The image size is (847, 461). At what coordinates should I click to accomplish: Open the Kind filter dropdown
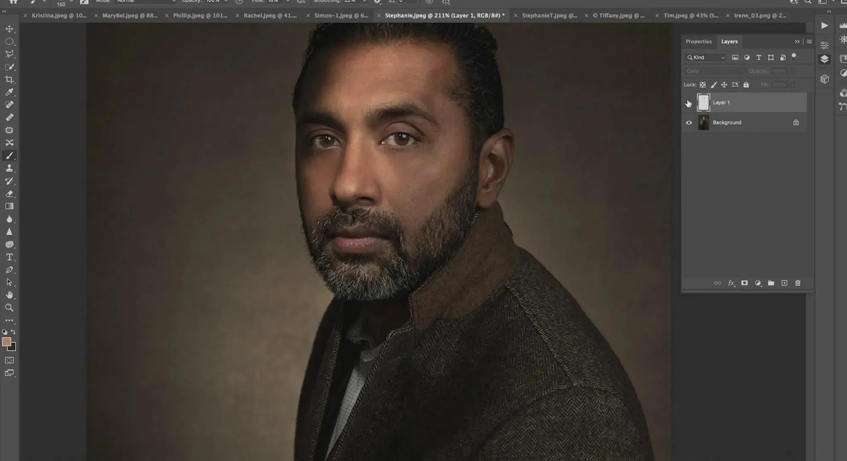[705, 58]
